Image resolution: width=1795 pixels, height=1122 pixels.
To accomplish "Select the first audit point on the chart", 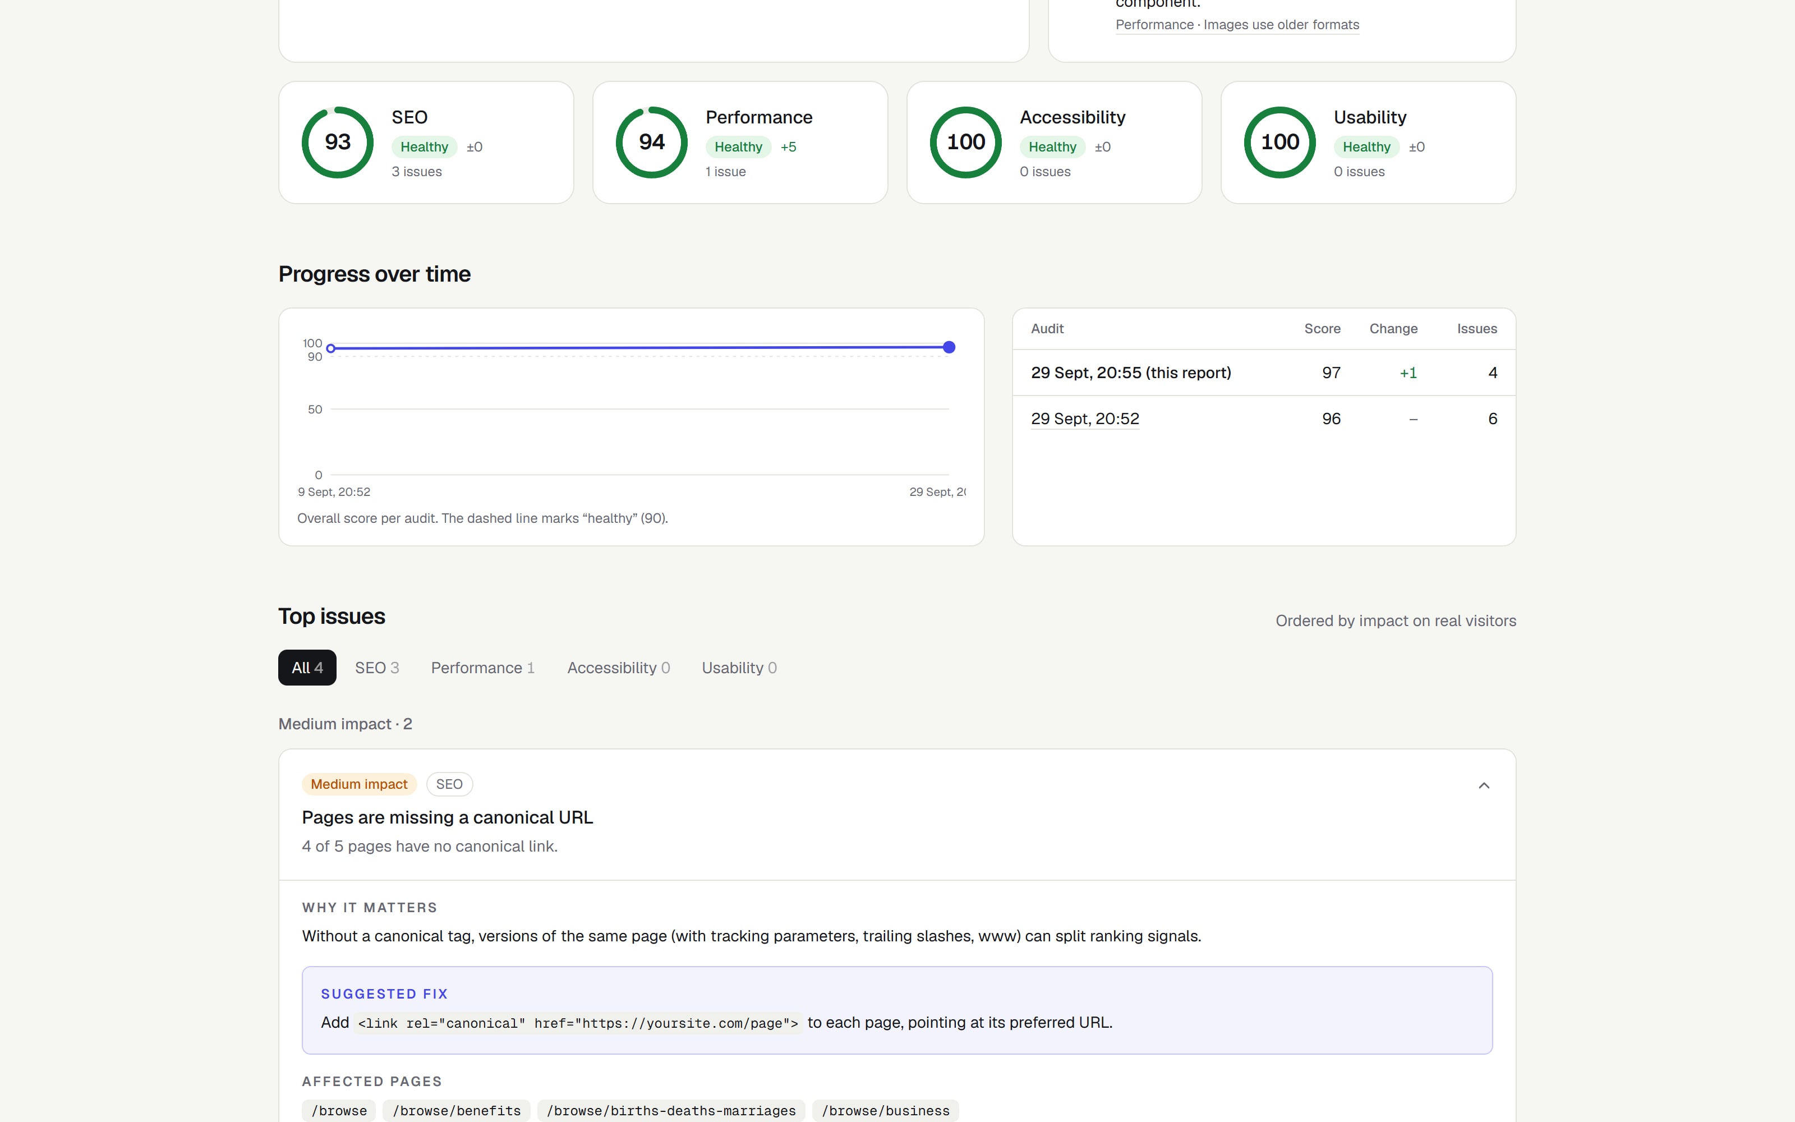I will 331,348.
